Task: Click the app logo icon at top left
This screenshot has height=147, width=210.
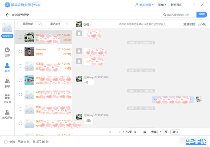Action: [x=7, y=5]
